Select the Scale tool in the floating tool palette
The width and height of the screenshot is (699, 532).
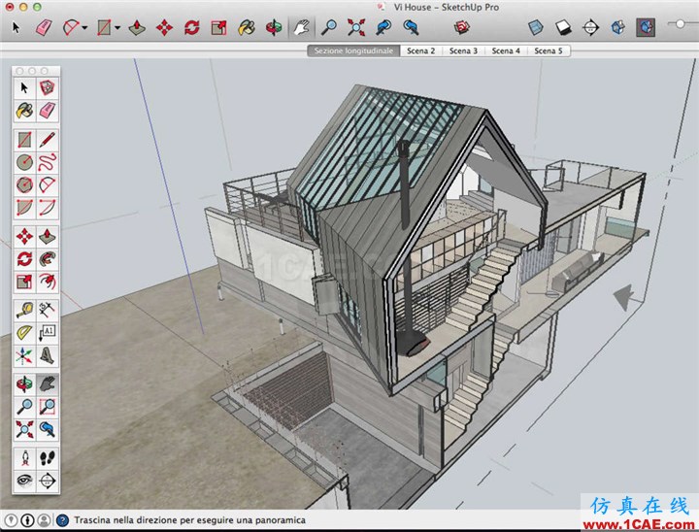24,282
